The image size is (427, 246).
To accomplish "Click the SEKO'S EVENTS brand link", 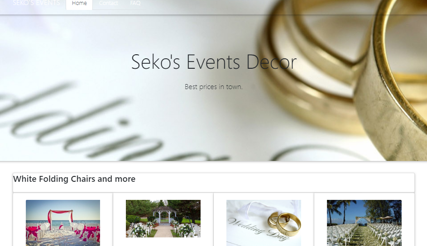I will click(x=36, y=3).
